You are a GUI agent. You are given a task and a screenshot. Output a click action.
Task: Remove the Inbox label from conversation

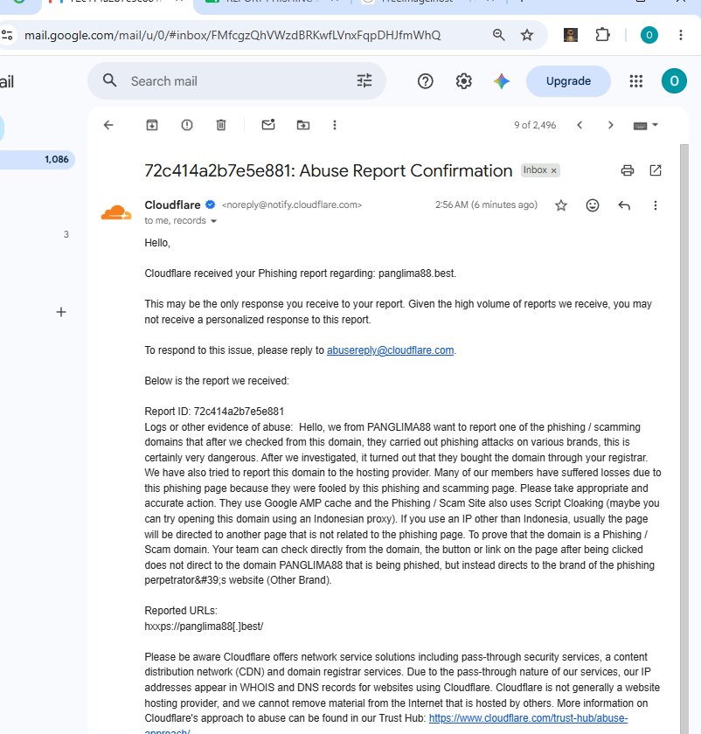pyautogui.click(x=553, y=170)
